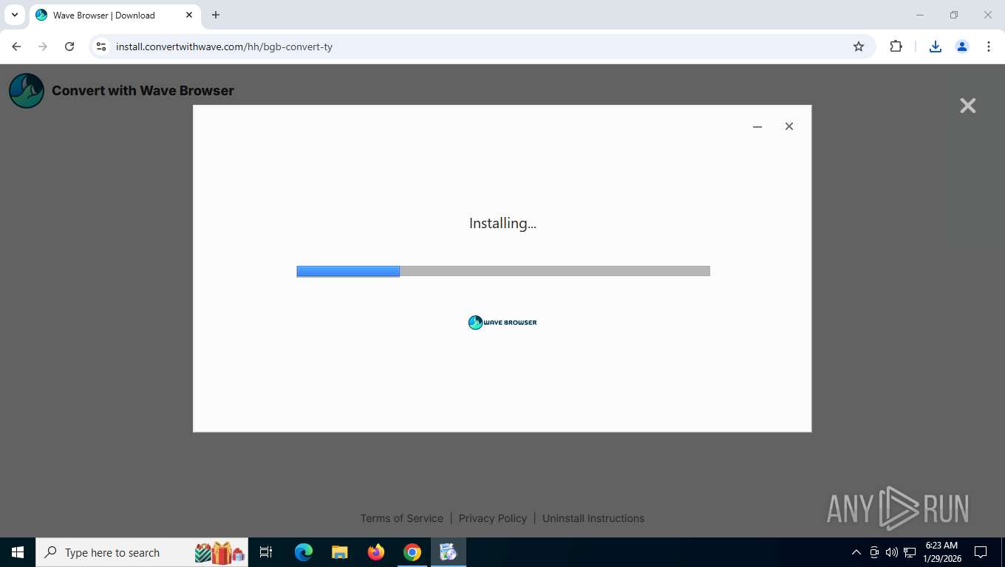Close the page overlay with large X
The width and height of the screenshot is (1005, 567).
click(x=968, y=106)
